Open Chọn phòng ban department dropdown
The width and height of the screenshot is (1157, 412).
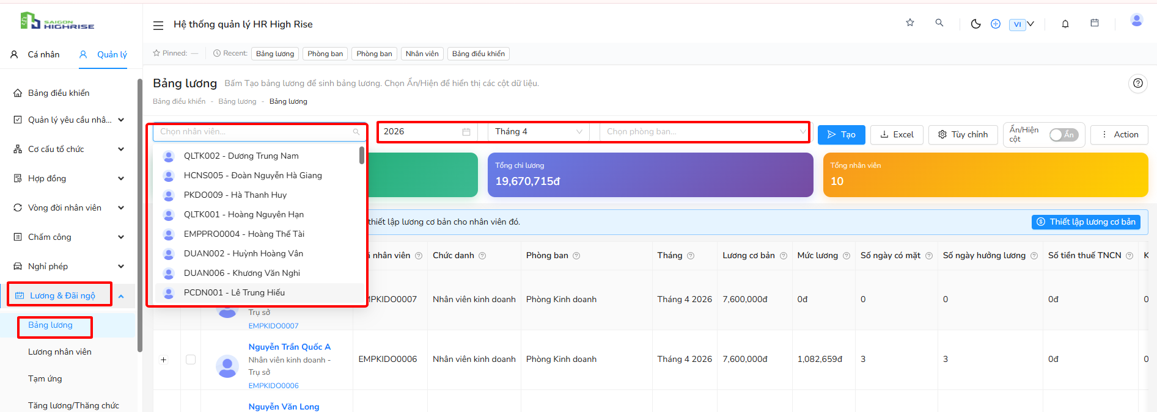pyautogui.click(x=705, y=132)
